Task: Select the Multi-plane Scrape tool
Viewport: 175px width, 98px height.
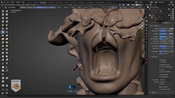Action: [7, 32]
